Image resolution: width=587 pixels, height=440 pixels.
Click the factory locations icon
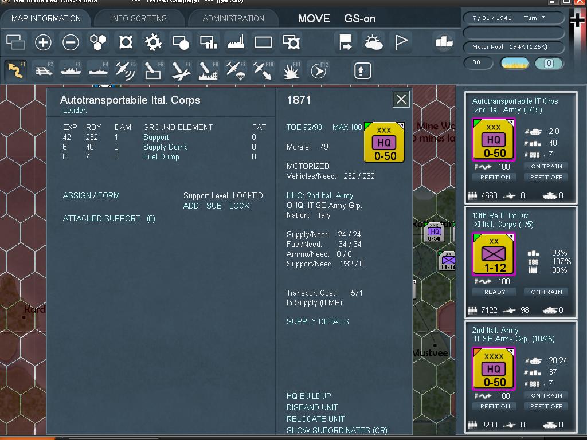[x=236, y=42]
